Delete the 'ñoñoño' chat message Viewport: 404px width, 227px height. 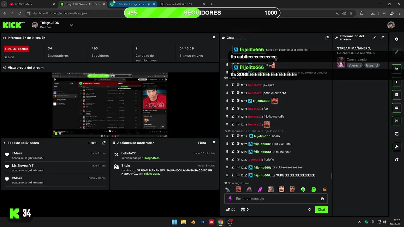[227, 160]
